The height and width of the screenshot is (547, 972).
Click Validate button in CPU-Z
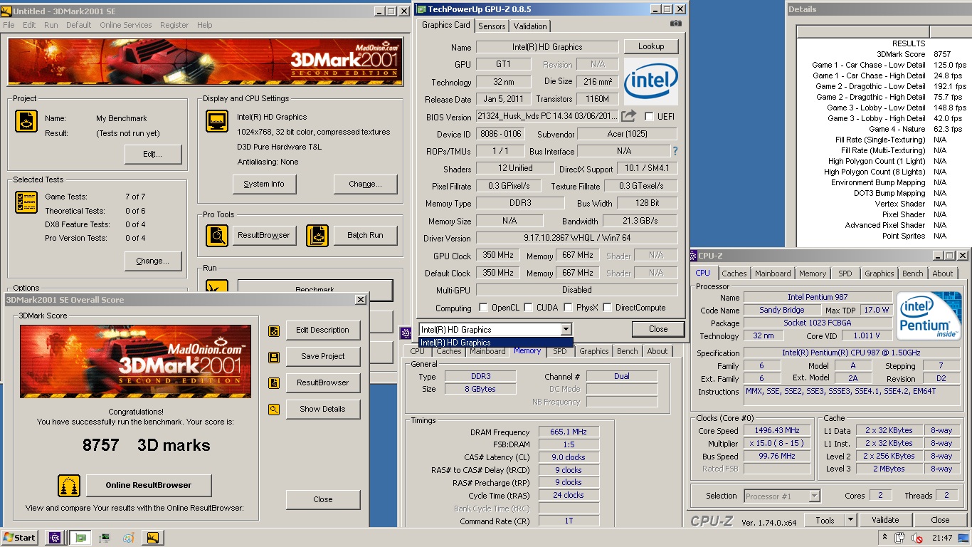885,521
